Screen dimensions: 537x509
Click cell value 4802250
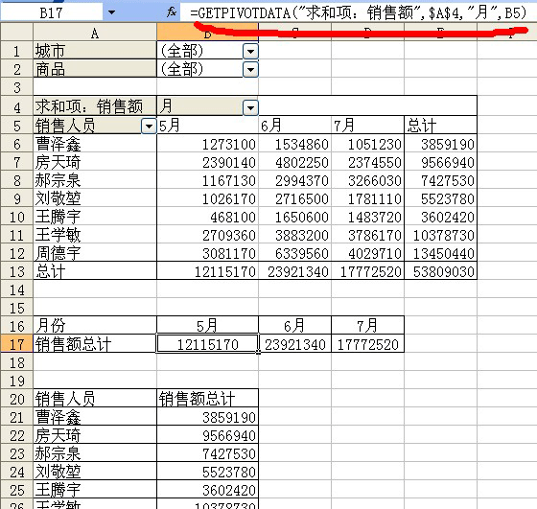tap(302, 163)
